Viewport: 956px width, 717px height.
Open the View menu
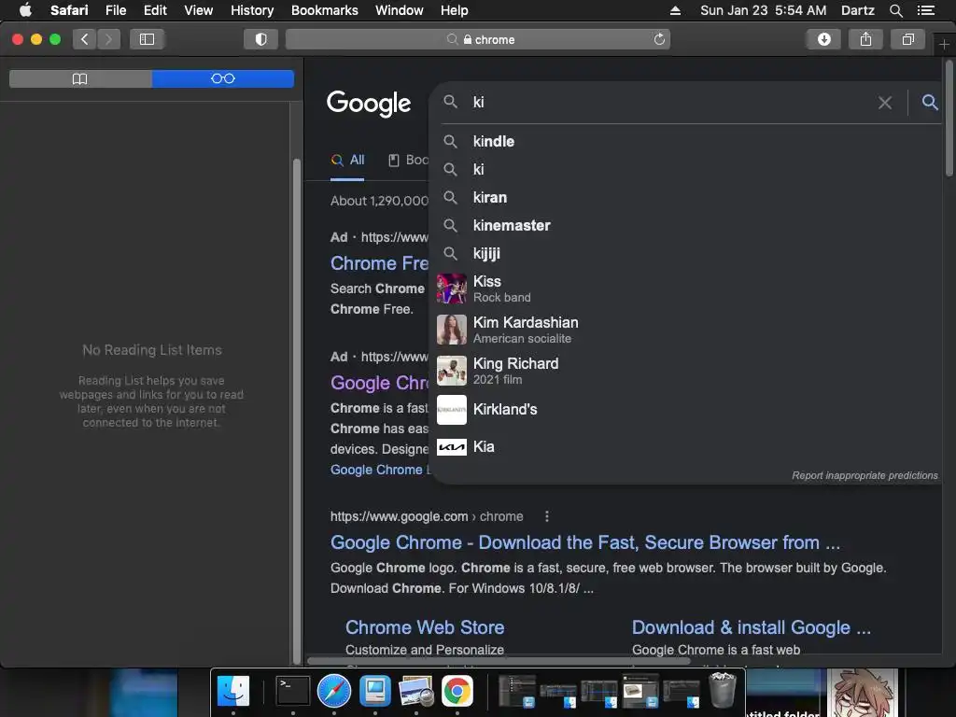click(199, 10)
